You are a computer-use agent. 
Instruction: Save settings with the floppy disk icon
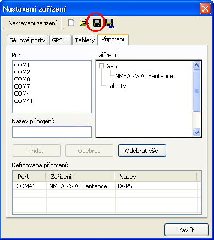point(96,23)
